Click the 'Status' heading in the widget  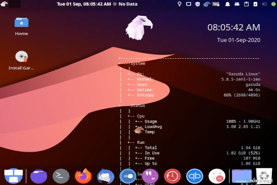tap(138, 105)
